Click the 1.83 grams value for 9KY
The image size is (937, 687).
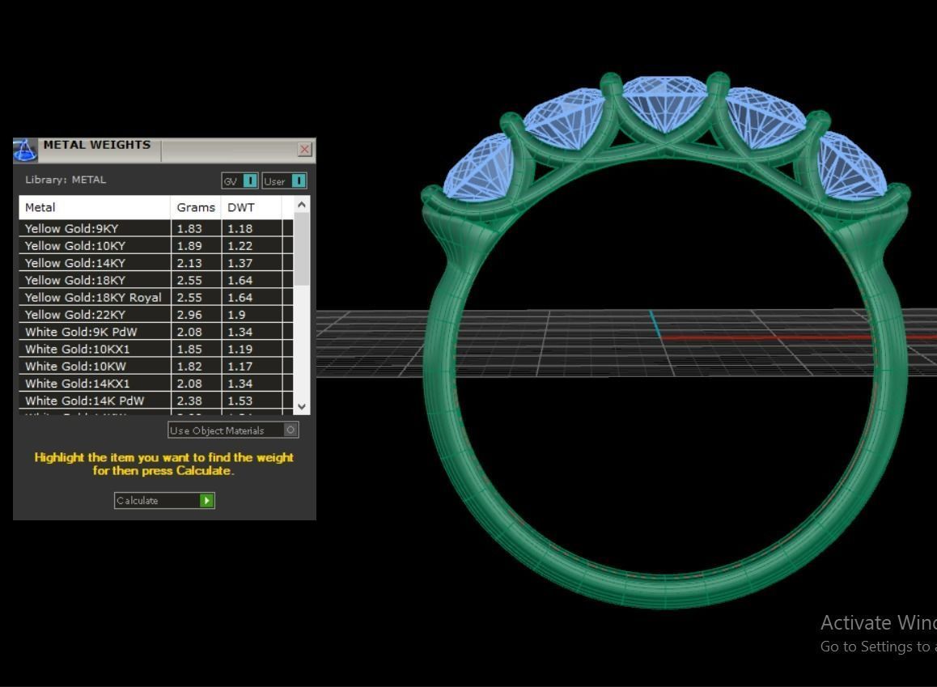click(189, 228)
